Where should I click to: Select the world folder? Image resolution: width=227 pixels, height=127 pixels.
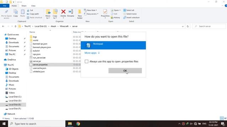click(x=35, y=40)
